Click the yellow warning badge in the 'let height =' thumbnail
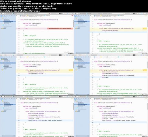The height and width of the screenshot is (137, 148). tap(145, 70)
